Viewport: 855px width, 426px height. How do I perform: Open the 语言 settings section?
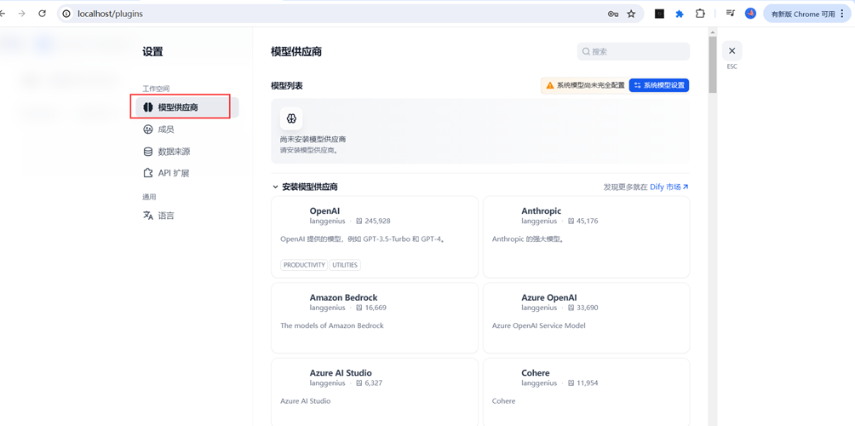(x=166, y=216)
